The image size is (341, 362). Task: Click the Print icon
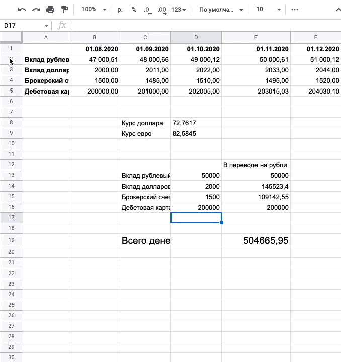tap(50, 10)
